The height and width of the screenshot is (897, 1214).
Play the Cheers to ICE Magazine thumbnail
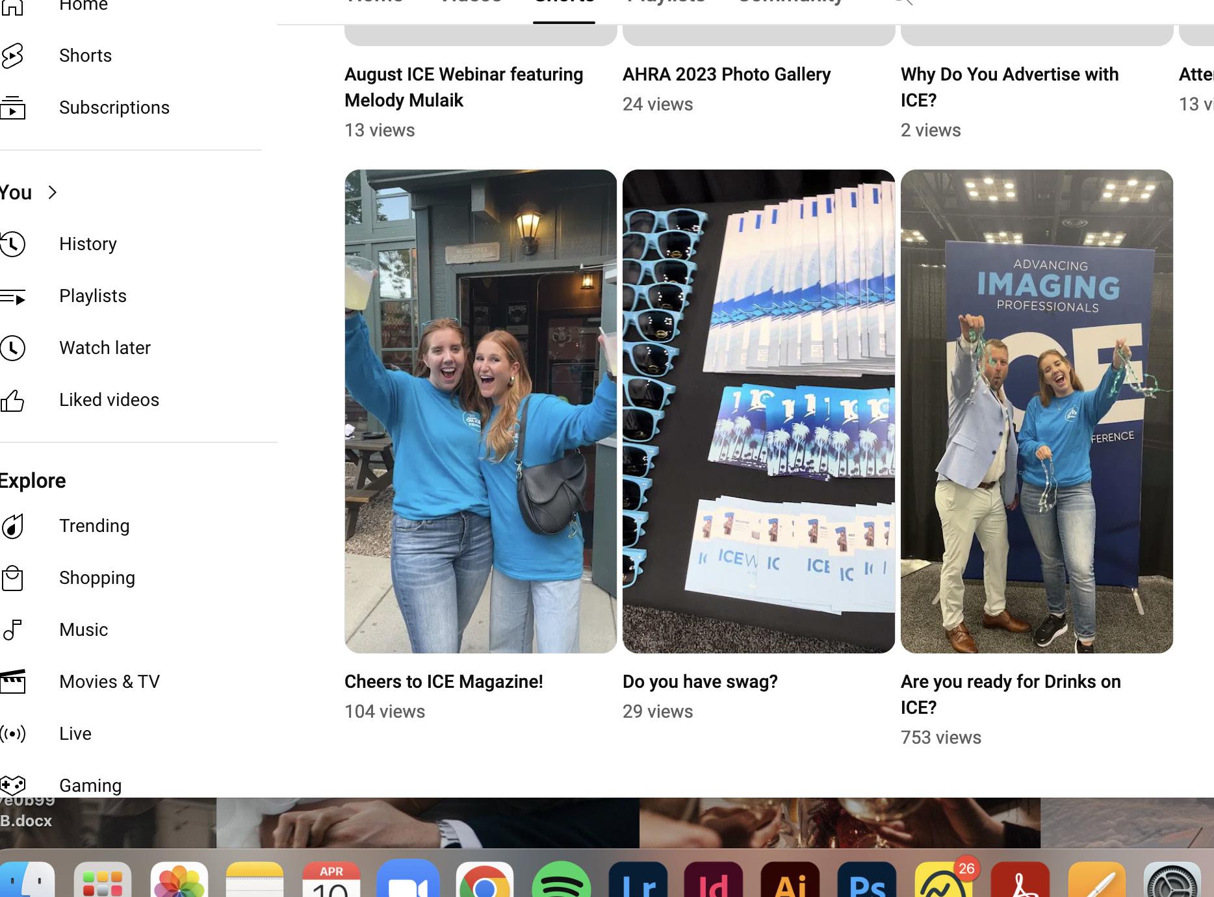pos(480,411)
